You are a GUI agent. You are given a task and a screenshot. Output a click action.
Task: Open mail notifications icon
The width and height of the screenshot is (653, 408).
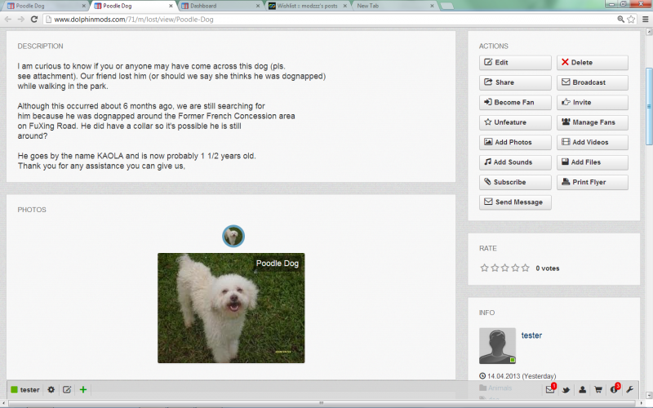[550, 390]
